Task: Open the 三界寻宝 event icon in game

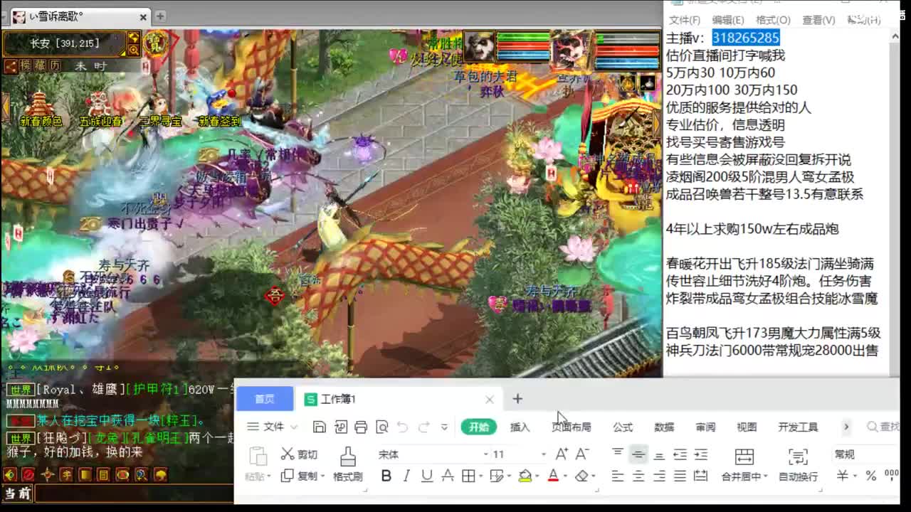Action: pyautogui.click(x=159, y=110)
